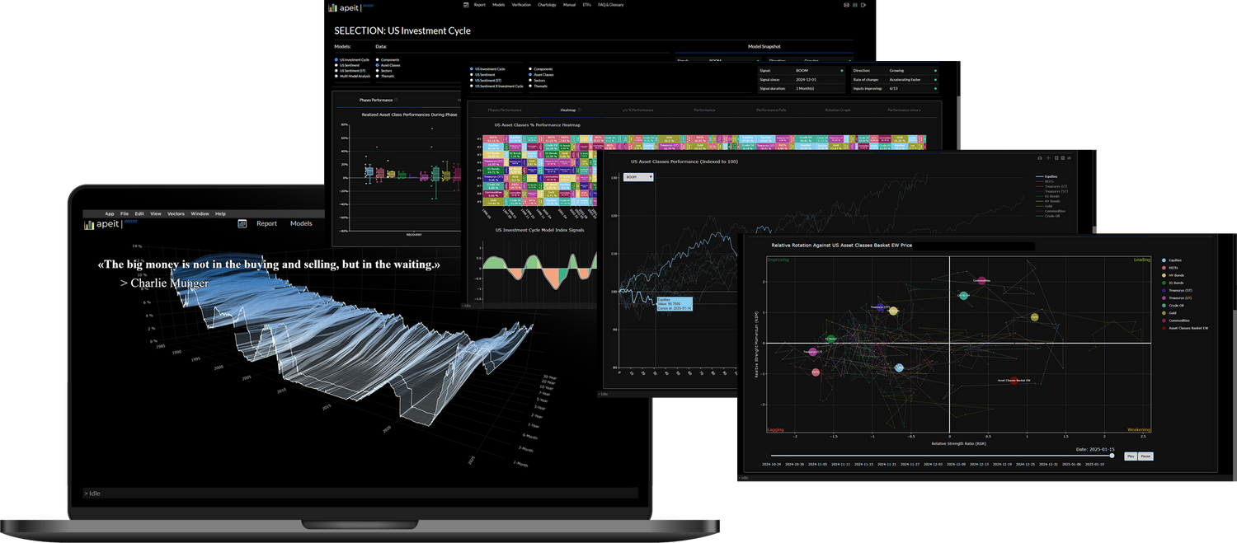Toggle Equities series in rotation graph legend

(1164, 260)
